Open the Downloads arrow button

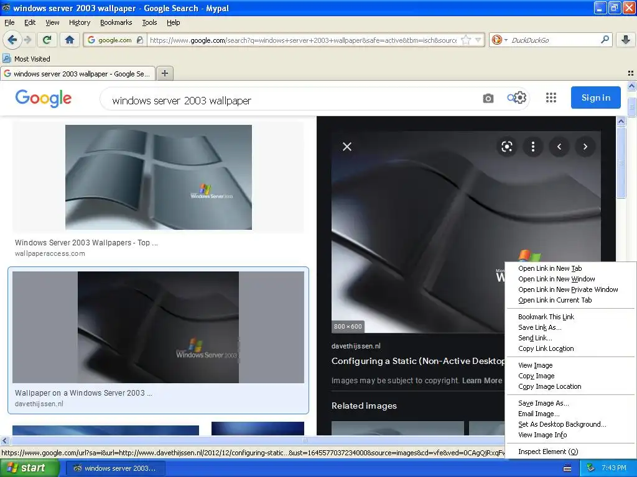pyautogui.click(x=626, y=40)
